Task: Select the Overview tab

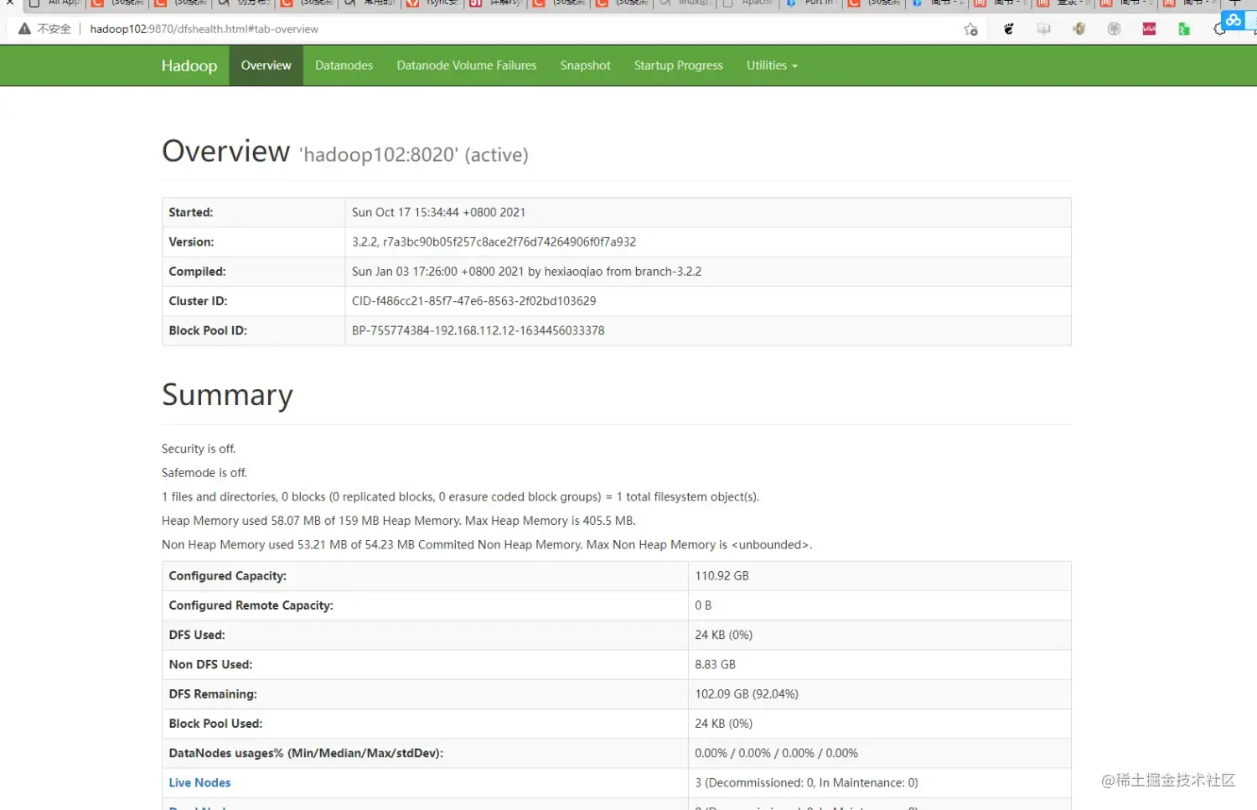Action: pyautogui.click(x=266, y=65)
